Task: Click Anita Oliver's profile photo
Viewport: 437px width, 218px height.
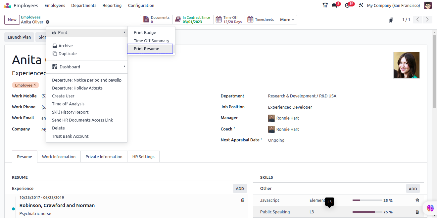Action: pos(406,65)
